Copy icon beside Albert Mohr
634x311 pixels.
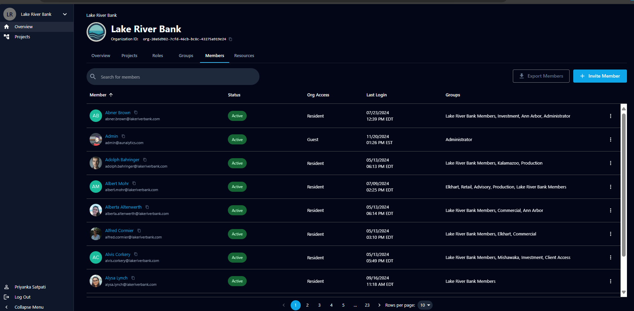tap(134, 183)
